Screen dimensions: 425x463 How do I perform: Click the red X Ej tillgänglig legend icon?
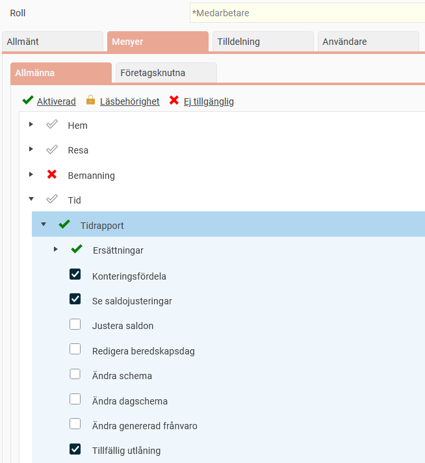(174, 101)
